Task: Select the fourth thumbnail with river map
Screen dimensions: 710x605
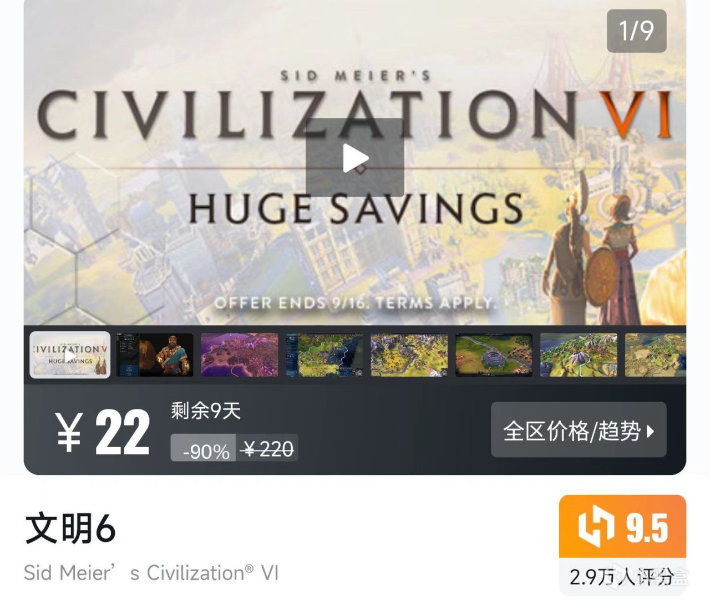Action: click(324, 355)
